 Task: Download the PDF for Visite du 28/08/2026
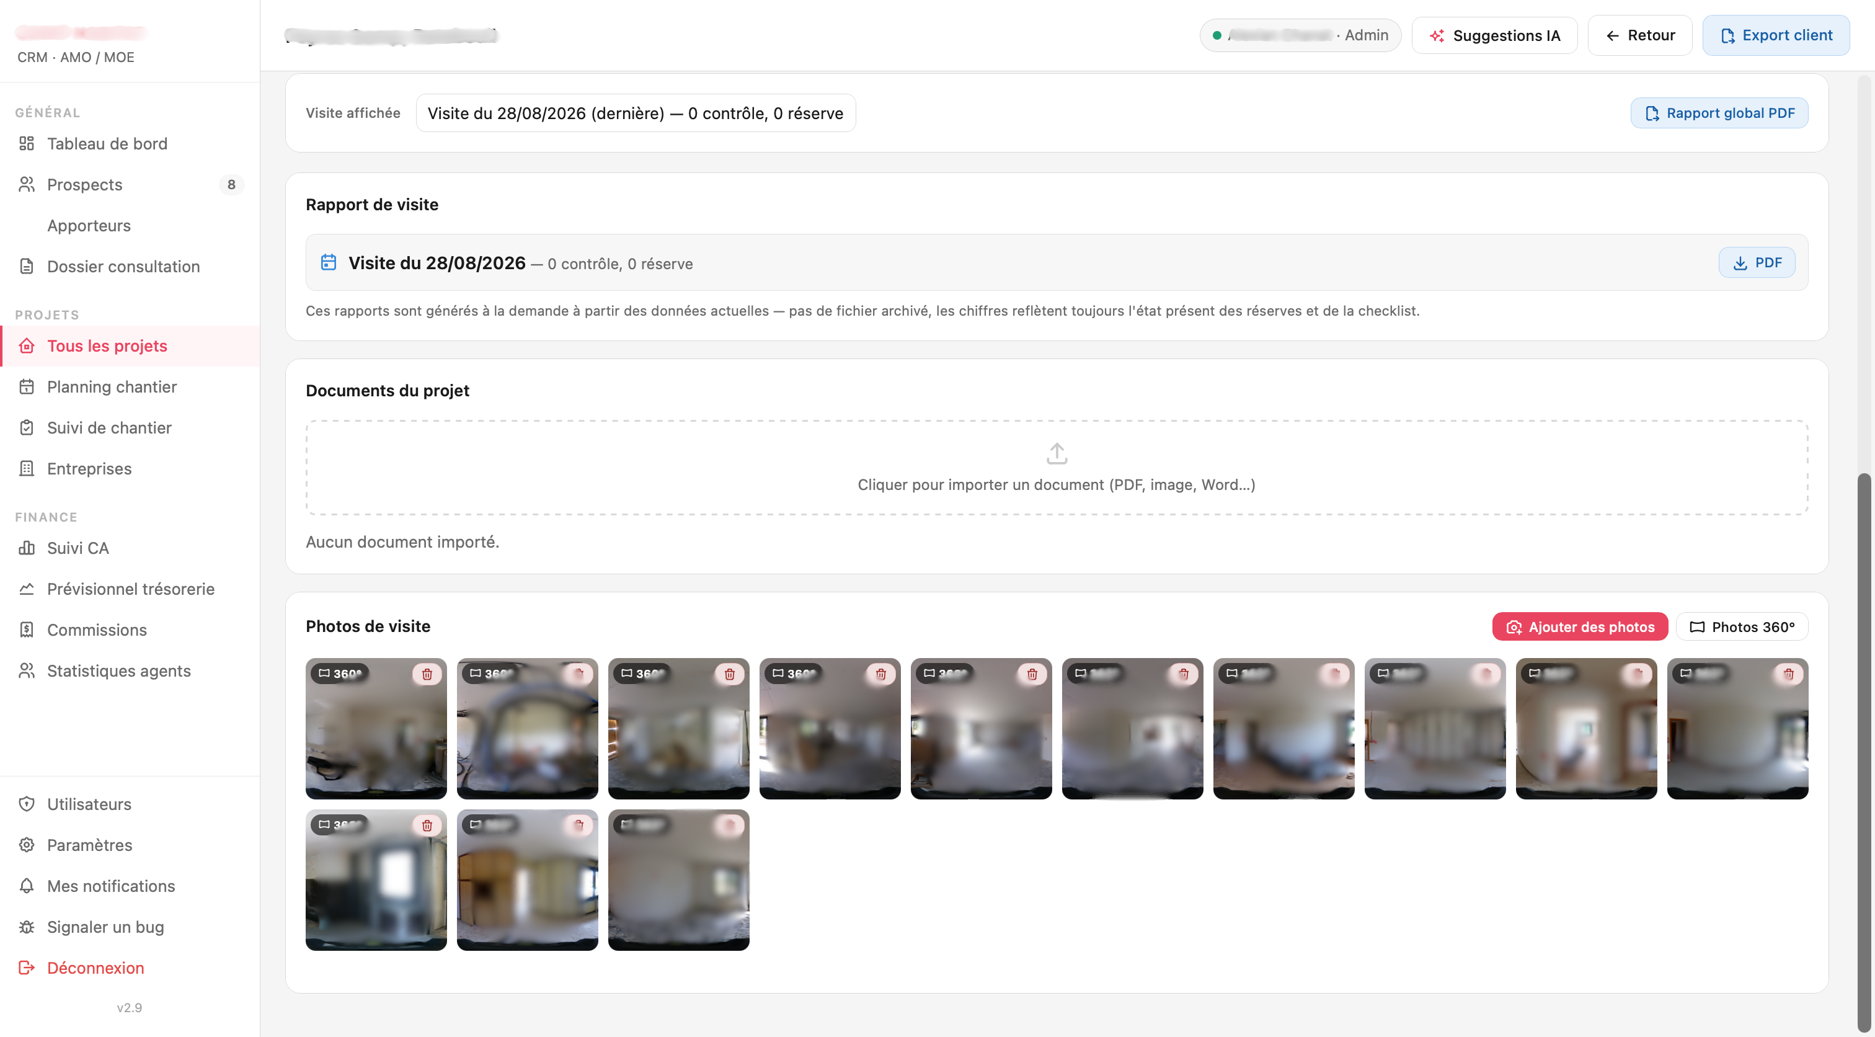click(x=1757, y=262)
